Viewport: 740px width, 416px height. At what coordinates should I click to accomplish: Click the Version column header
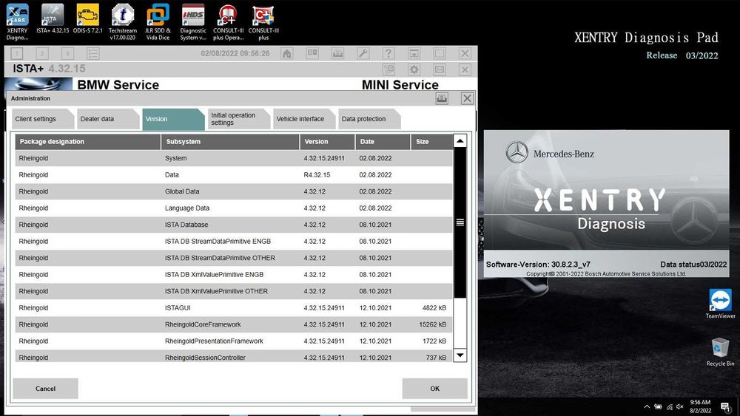[x=327, y=141]
